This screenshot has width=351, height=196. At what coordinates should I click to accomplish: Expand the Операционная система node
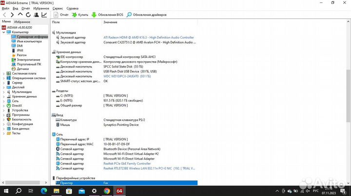pyautogui.click(x=3, y=78)
